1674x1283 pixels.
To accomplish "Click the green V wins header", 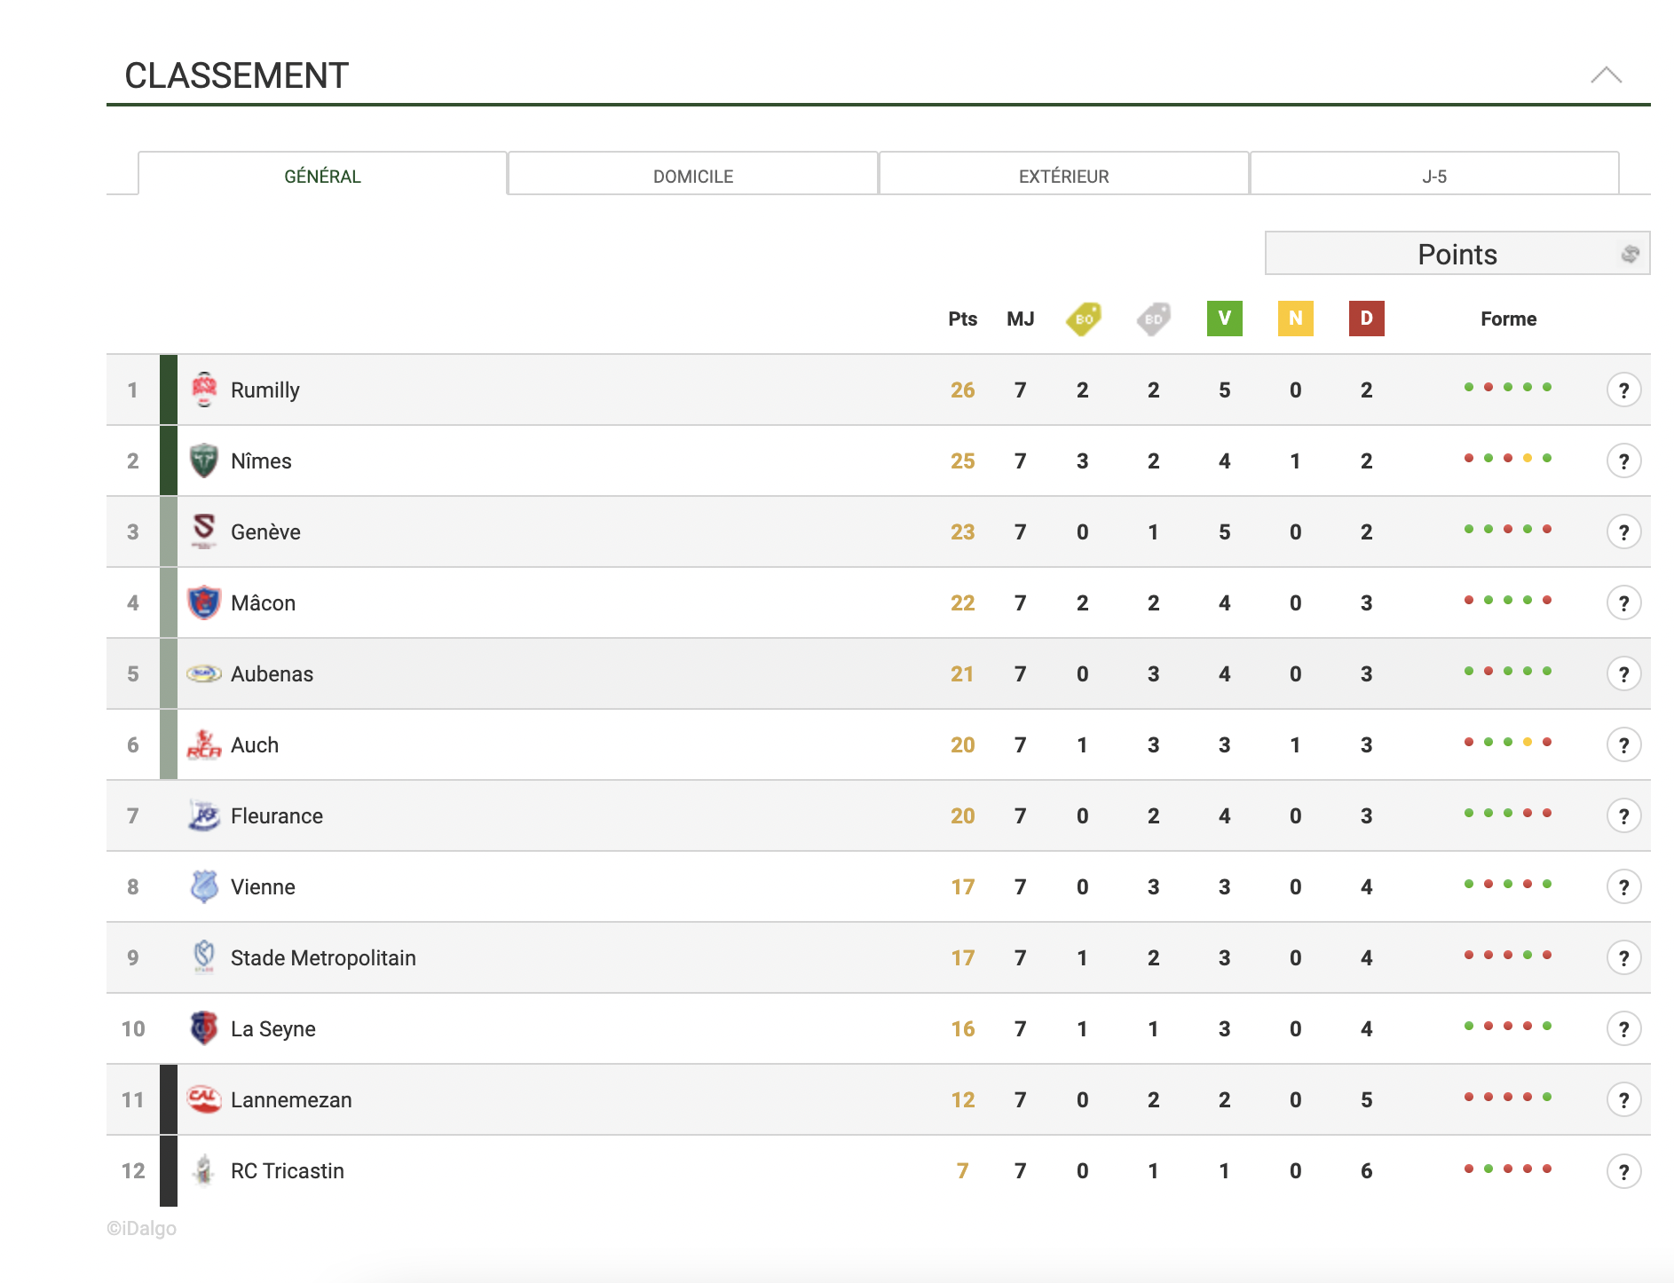I will pos(1224,319).
